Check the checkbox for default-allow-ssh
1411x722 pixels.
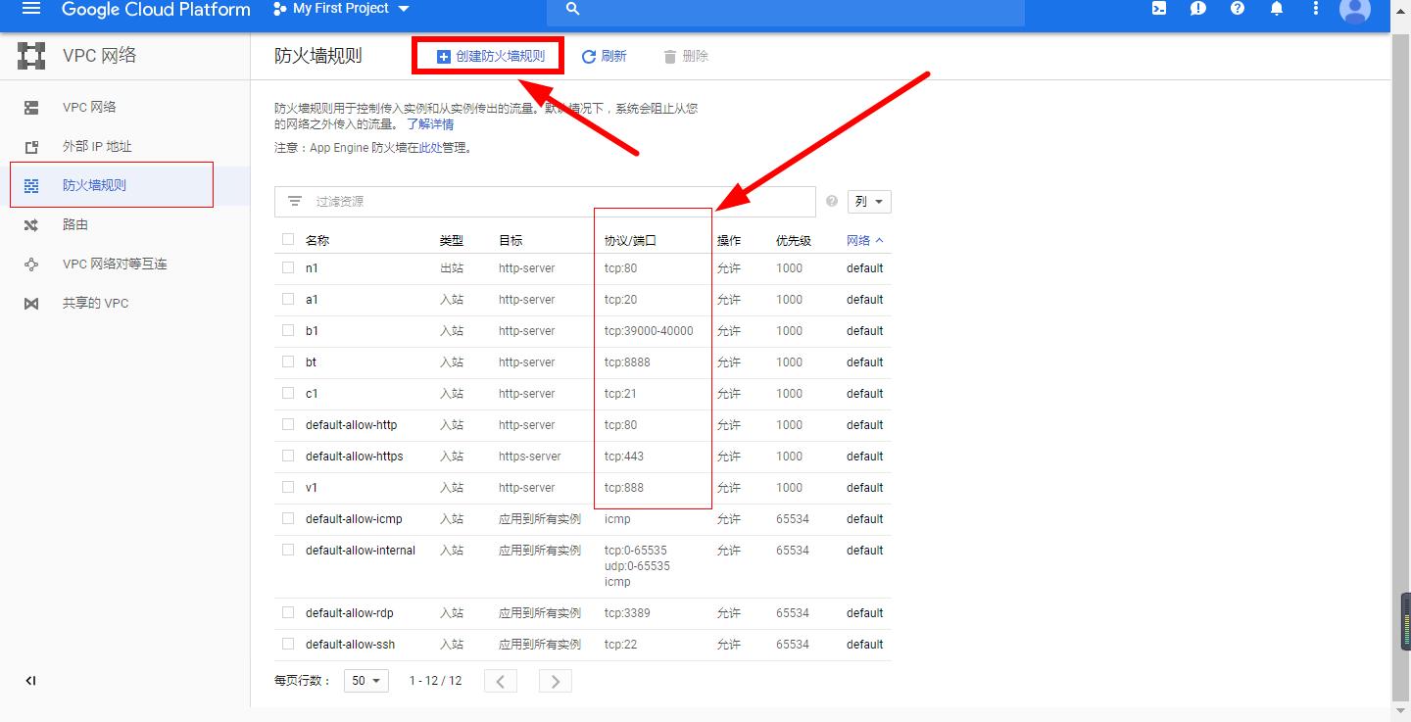coord(287,644)
